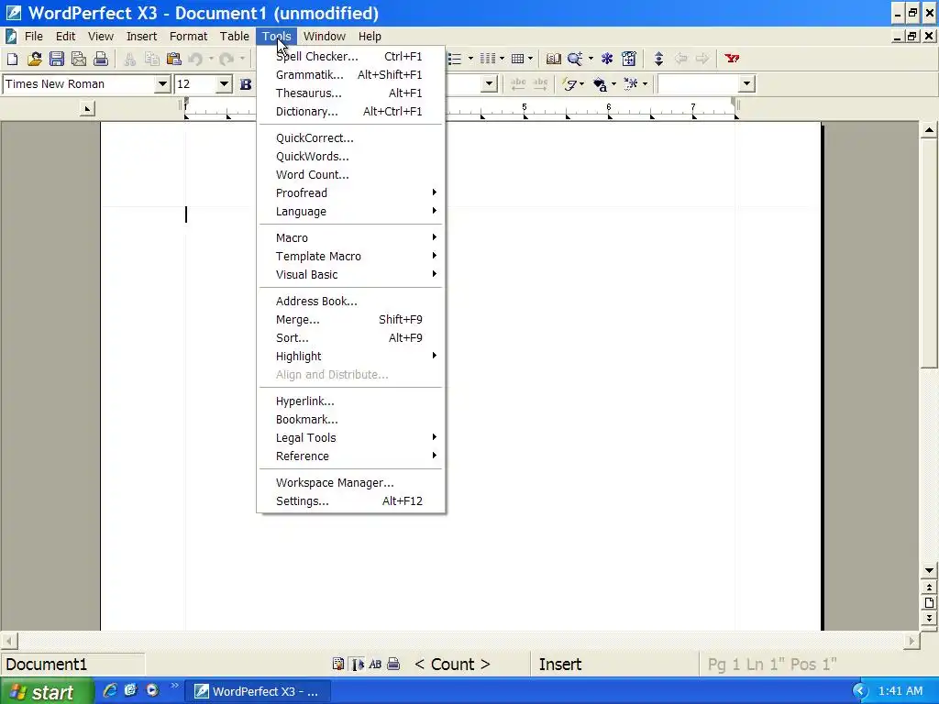Image resolution: width=939 pixels, height=704 pixels.
Task: Expand the Template Macro submenu
Action: tap(350, 257)
